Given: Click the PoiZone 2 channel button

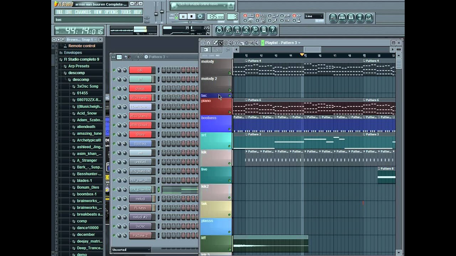Looking at the screenshot, I should (x=140, y=235).
